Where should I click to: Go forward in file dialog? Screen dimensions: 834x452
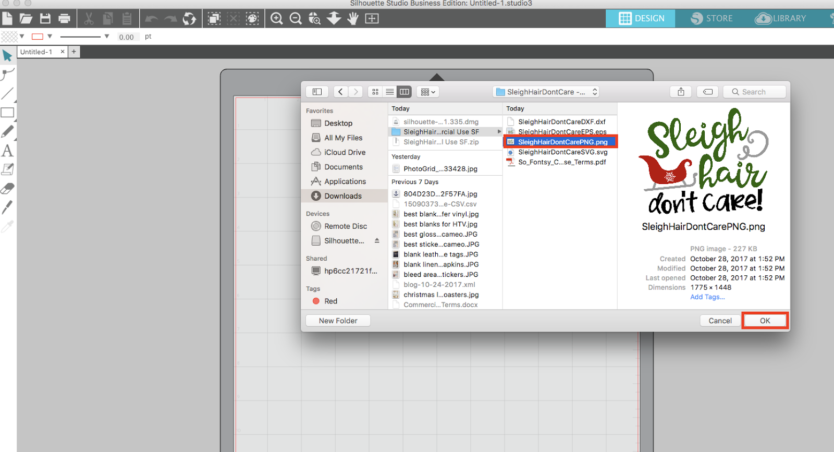pyautogui.click(x=355, y=92)
